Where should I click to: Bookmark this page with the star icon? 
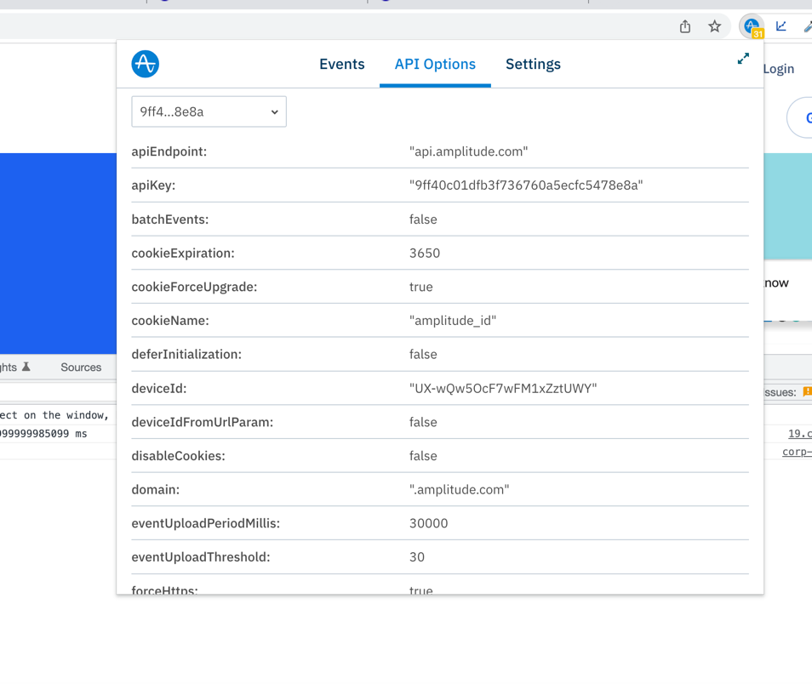pyautogui.click(x=715, y=27)
